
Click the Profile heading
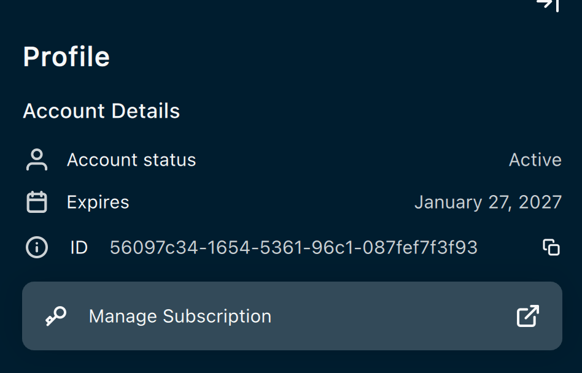(66, 56)
